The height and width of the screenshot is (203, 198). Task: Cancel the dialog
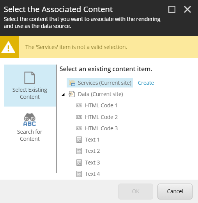click(x=175, y=191)
